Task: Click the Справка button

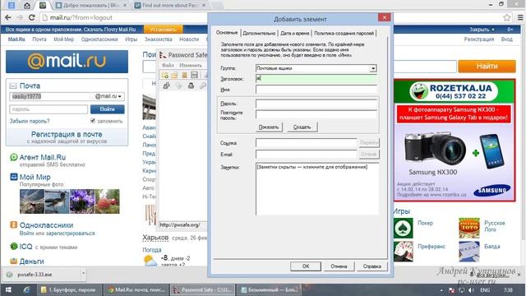Action: pyautogui.click(x=371, y=266)
